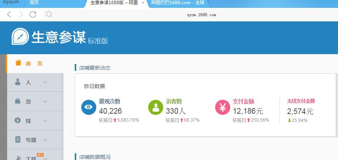
Task: Click the shopping bag icon beside 货
Action: (x=18, y=101)
